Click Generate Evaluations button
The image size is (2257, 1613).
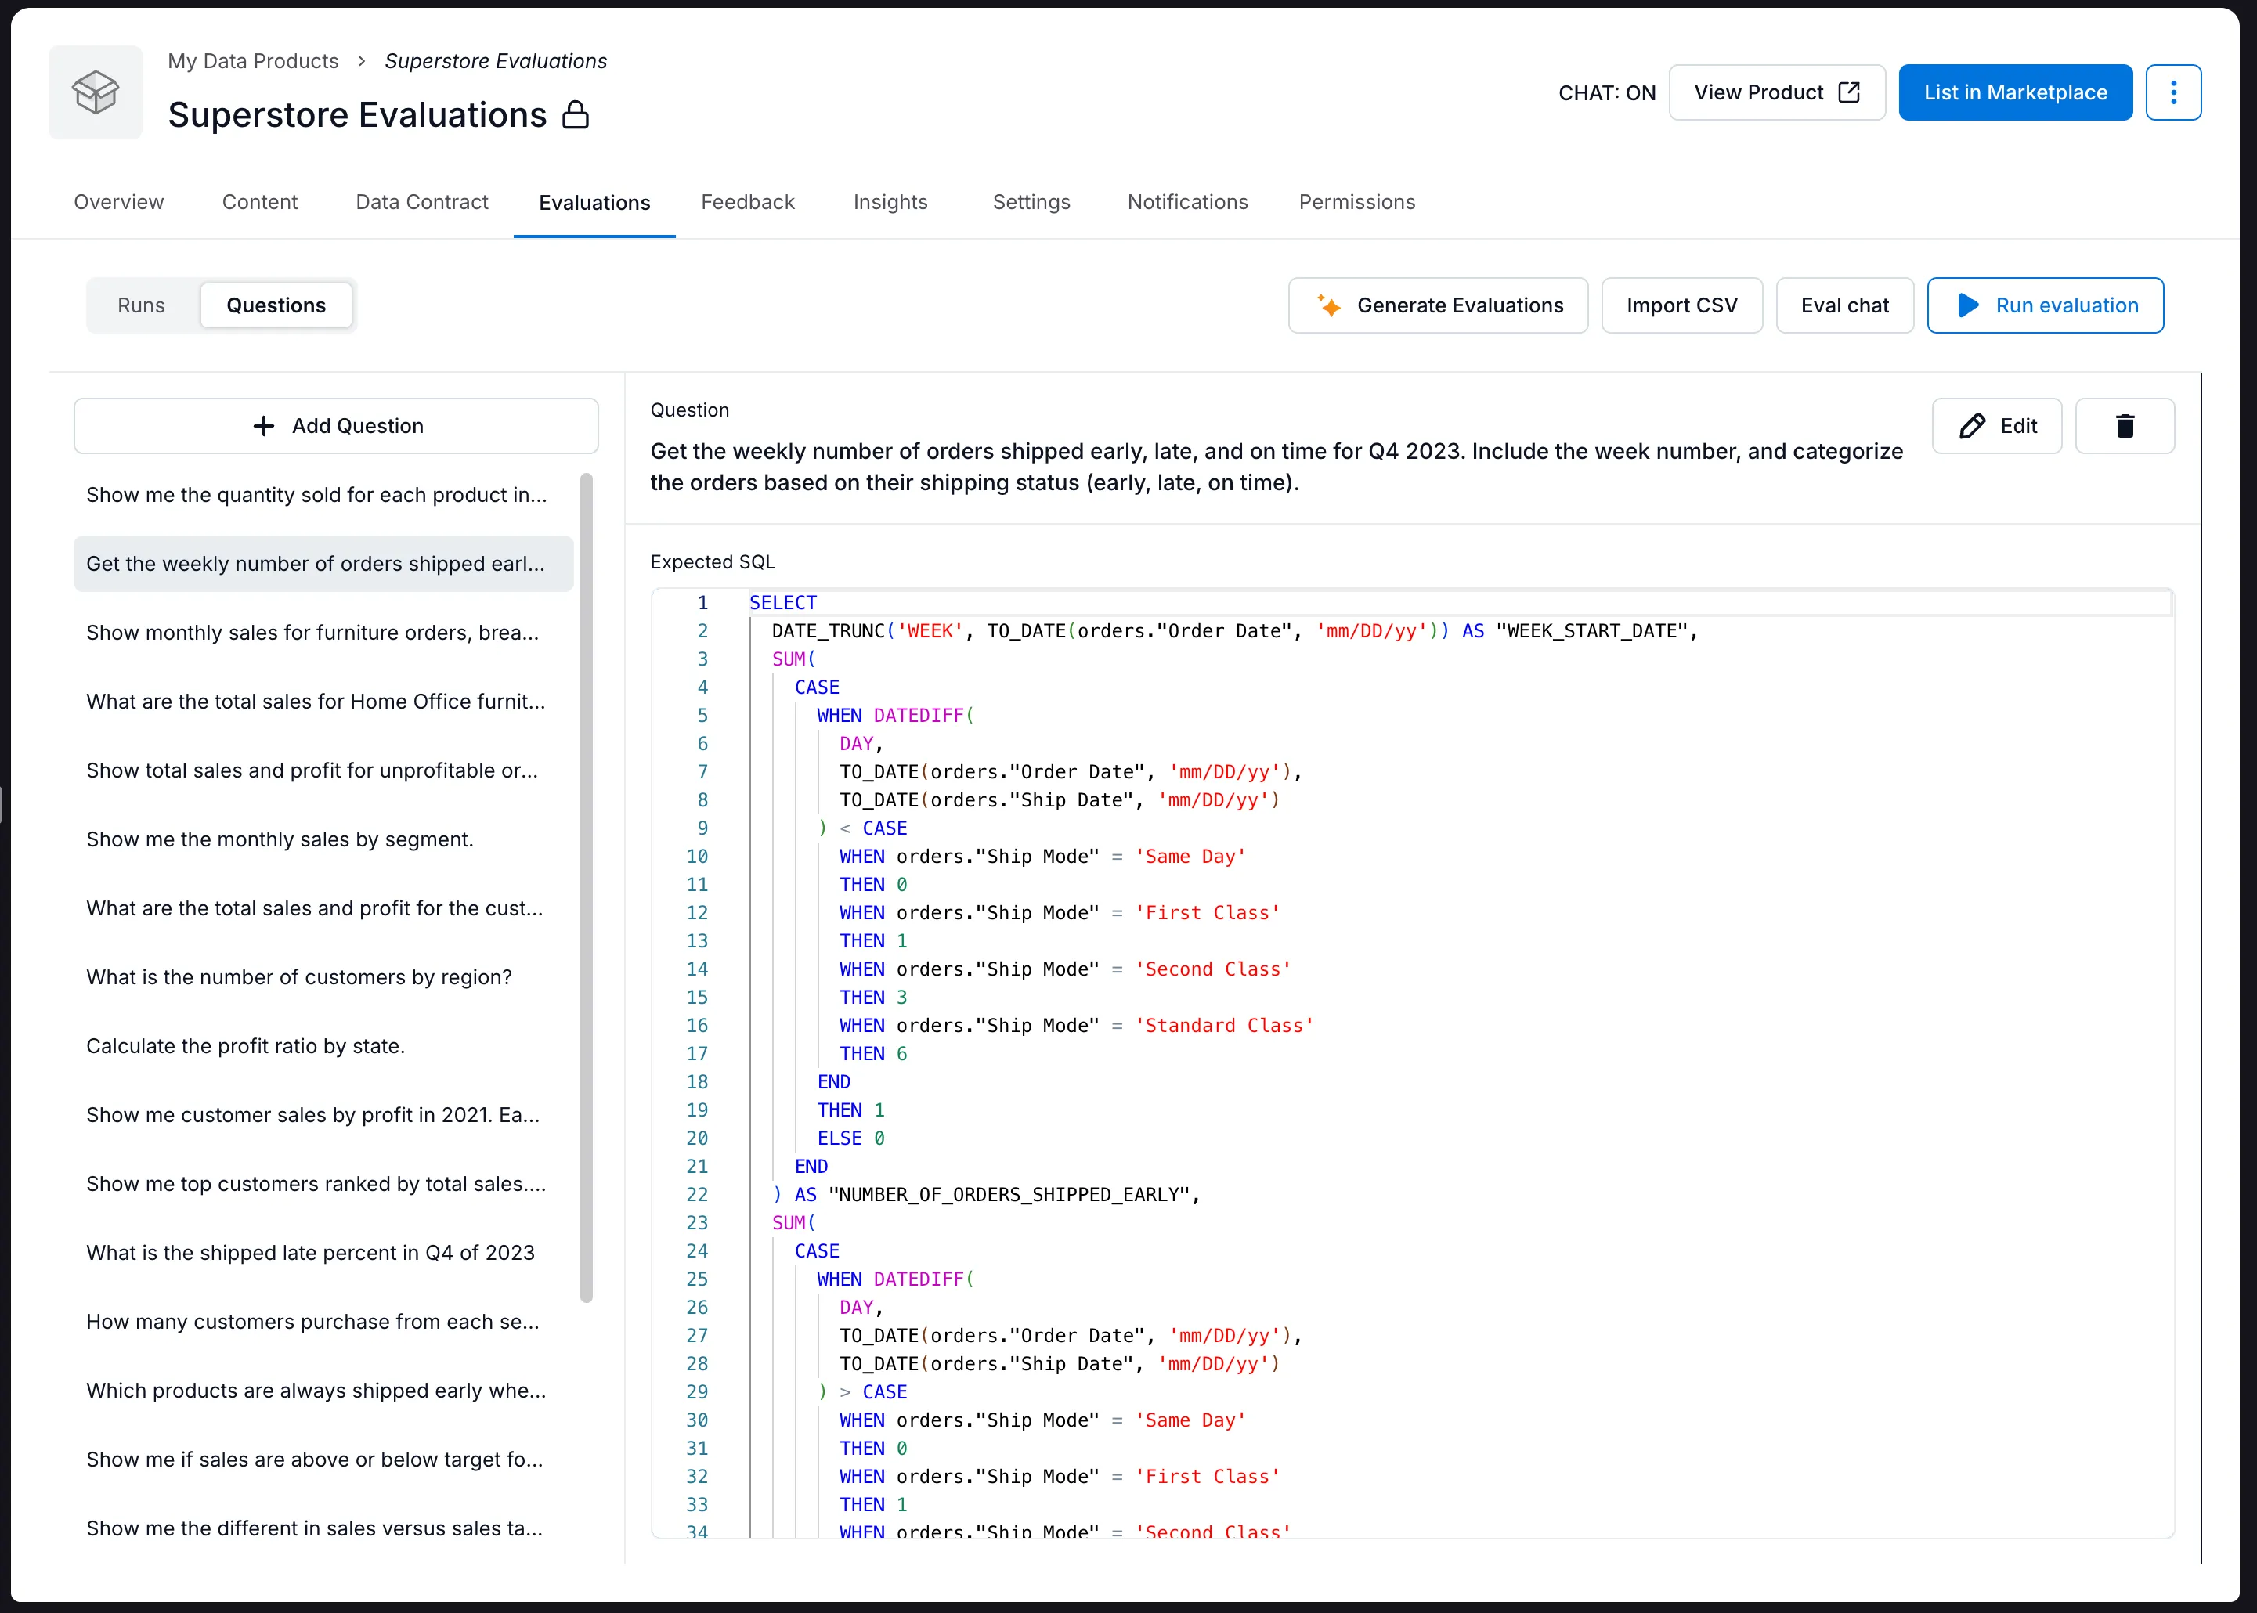click(x=1439, y=305)
